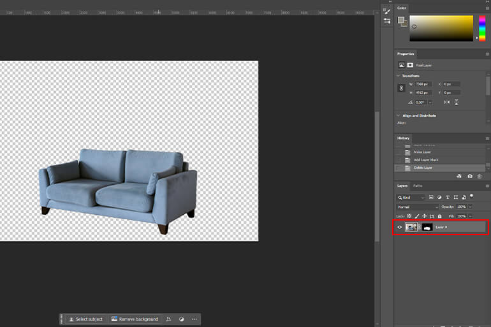Filter layers by shape layers

(x=456, y=197)
